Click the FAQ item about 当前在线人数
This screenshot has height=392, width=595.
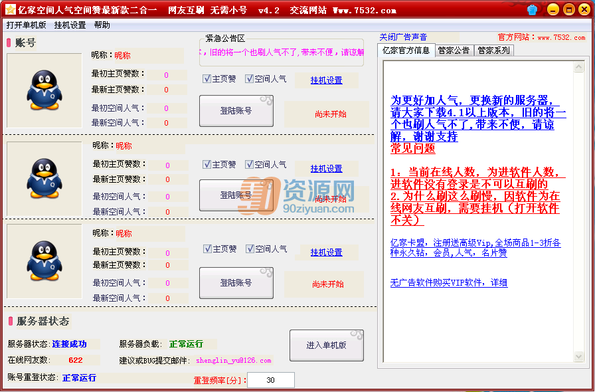pos(478,178)
